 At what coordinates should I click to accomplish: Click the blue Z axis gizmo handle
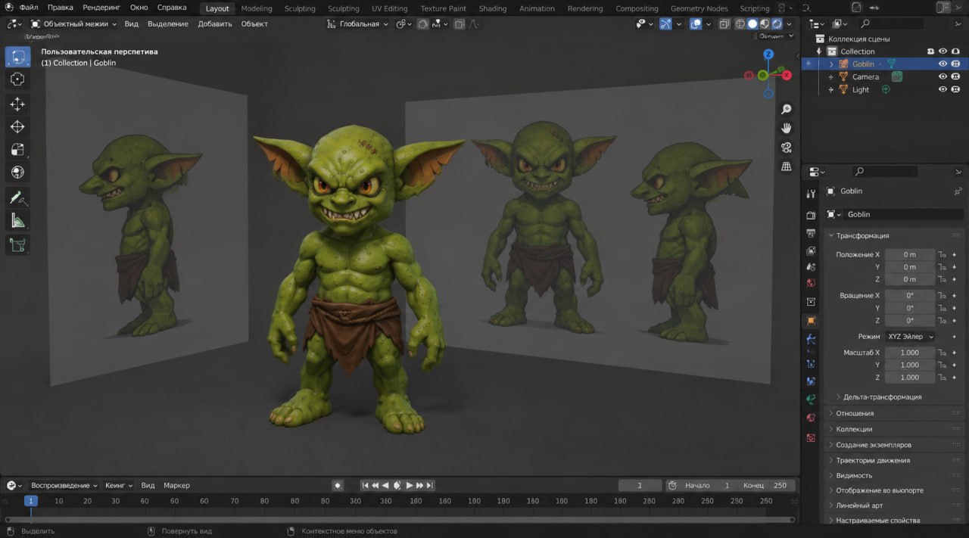pyautogui.click(x=768, y=54)
